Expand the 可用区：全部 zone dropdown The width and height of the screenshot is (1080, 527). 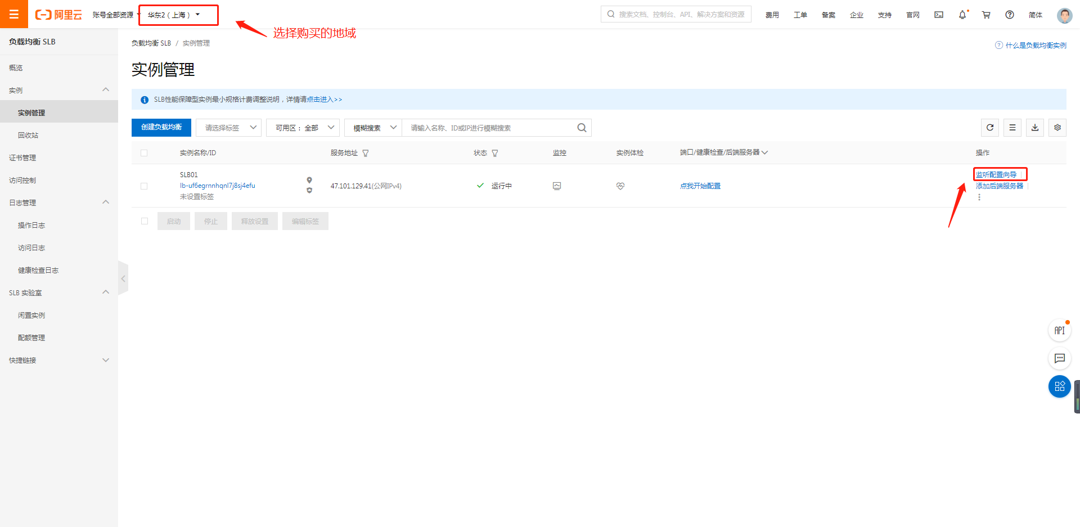[x=303, y=128]
